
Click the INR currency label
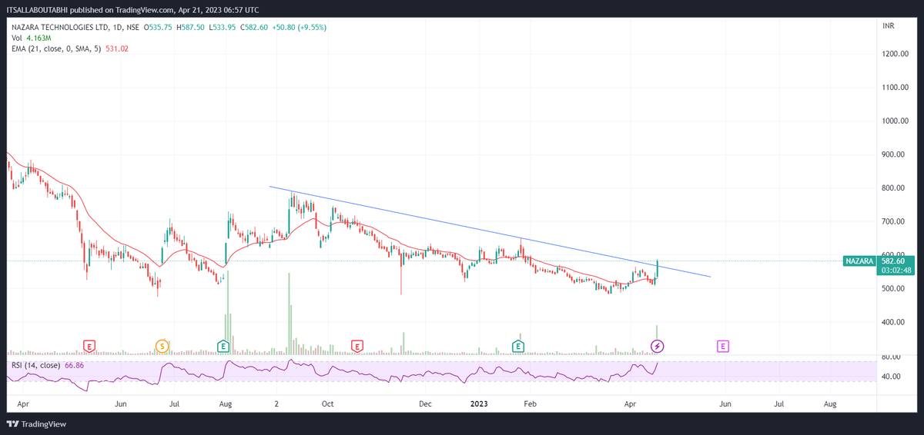[x=888, y=27]
